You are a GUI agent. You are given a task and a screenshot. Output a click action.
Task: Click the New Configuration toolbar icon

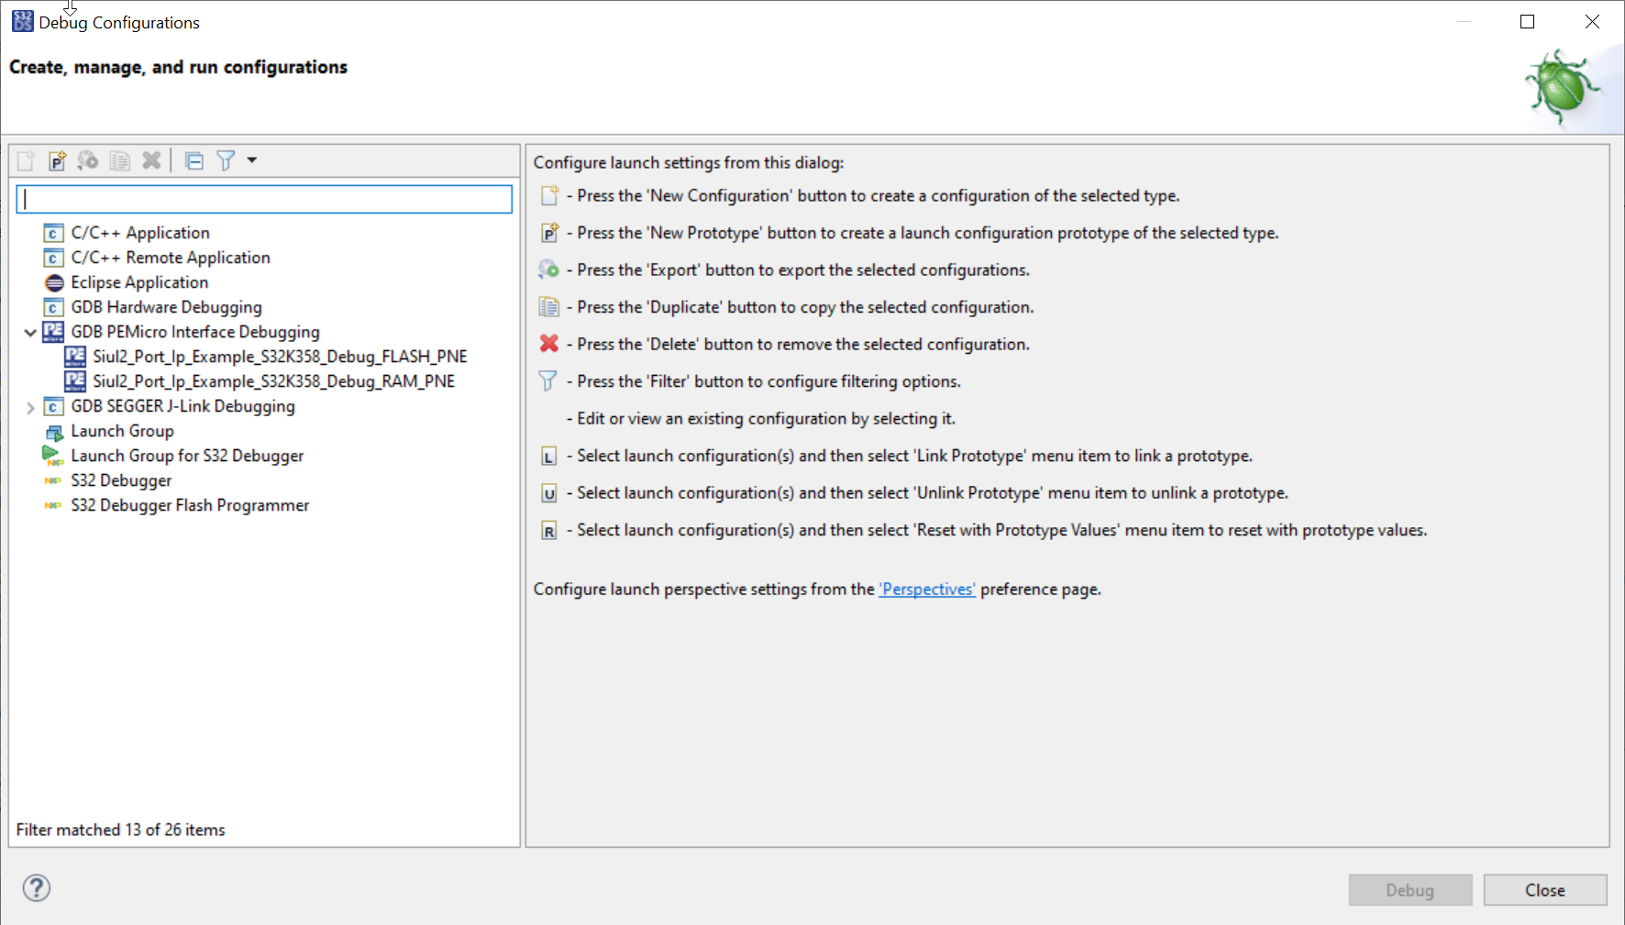tap(26, 161)
